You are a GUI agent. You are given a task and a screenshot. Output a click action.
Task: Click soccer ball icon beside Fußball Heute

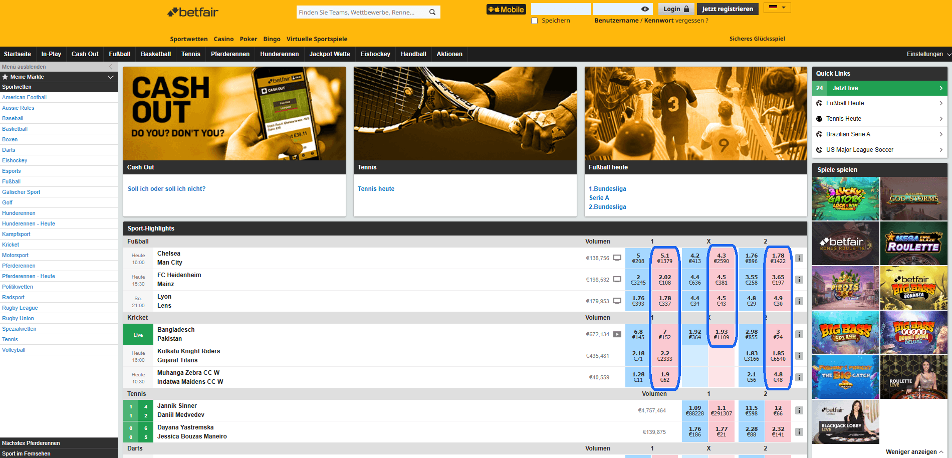coord(819,103)
